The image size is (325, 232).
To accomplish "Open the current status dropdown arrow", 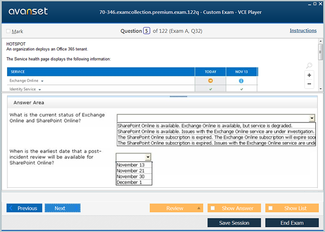I will (x=312, y=118).
